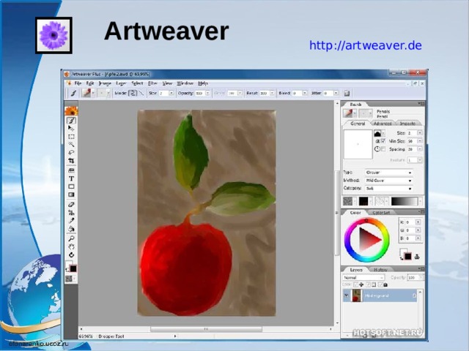Select the Lasso tool
This screenshot has height=351, width=469.
[x=71, y=153]
